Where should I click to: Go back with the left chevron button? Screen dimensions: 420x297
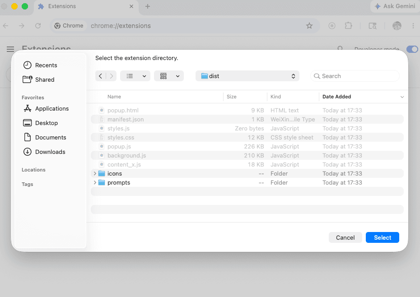pyautogui.click(x=100, y=76)
